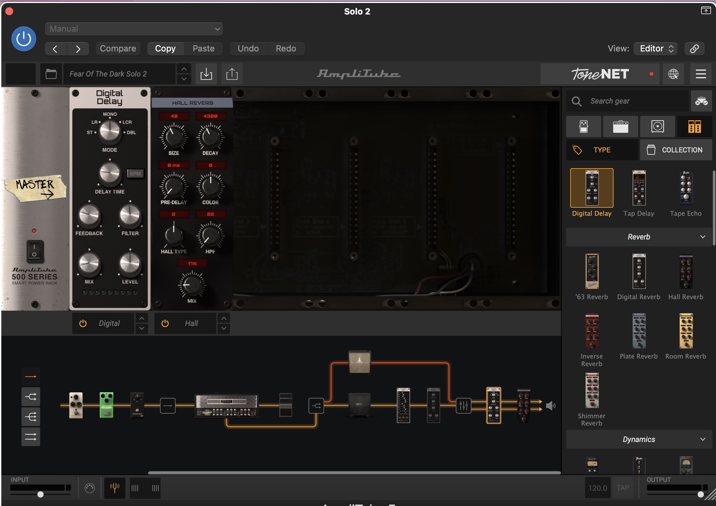The width and height of the screenshot is (716, 506).
Task: Click the Compare button
Action: click(118, 48)
